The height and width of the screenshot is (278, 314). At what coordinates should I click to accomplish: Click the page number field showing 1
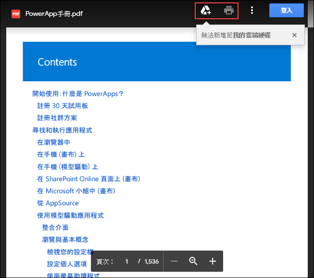pyautogui.click(x=126, y=261)
